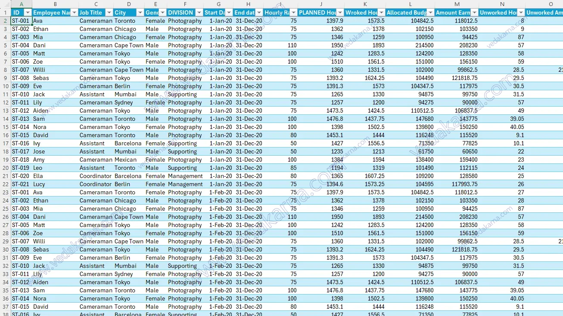This screenshot has width=563, height=316.
Task: Click the amount earned cell 60650
Action: 457,151
